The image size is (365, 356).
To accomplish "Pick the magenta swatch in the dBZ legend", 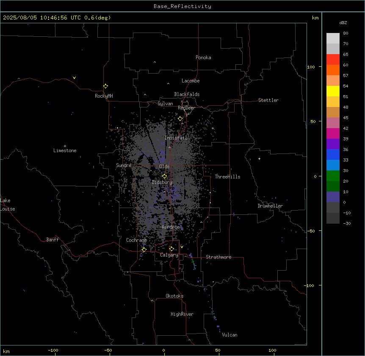I will click(x=333, y=133).
